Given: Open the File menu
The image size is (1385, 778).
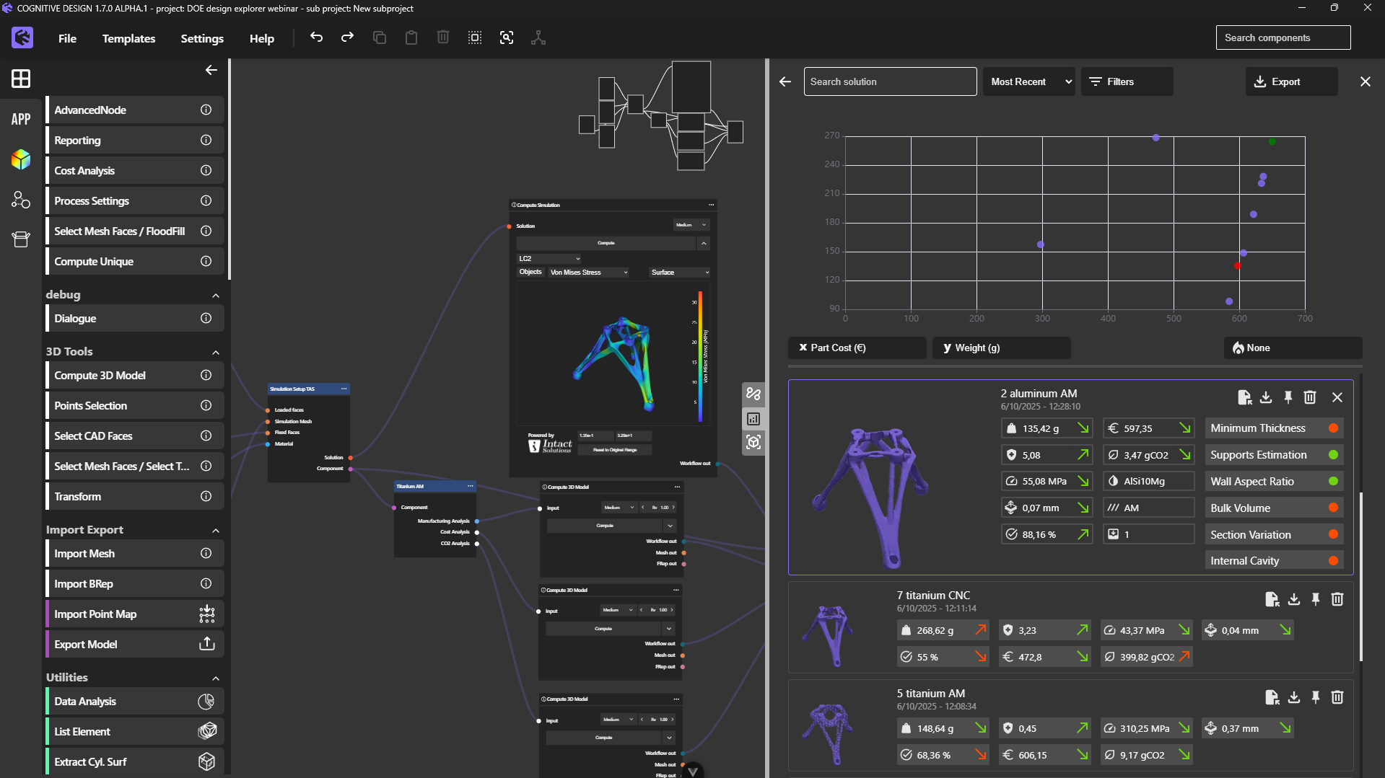Looking at the screenshot, I should pos(67,38).
